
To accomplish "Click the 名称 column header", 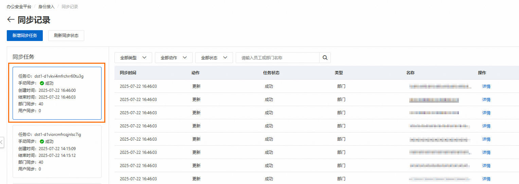I will click(x=410, y=73).
